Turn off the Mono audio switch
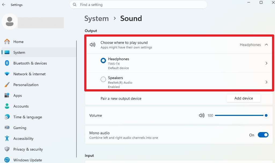This screenshot has height=163, width=275. [263, 135]
